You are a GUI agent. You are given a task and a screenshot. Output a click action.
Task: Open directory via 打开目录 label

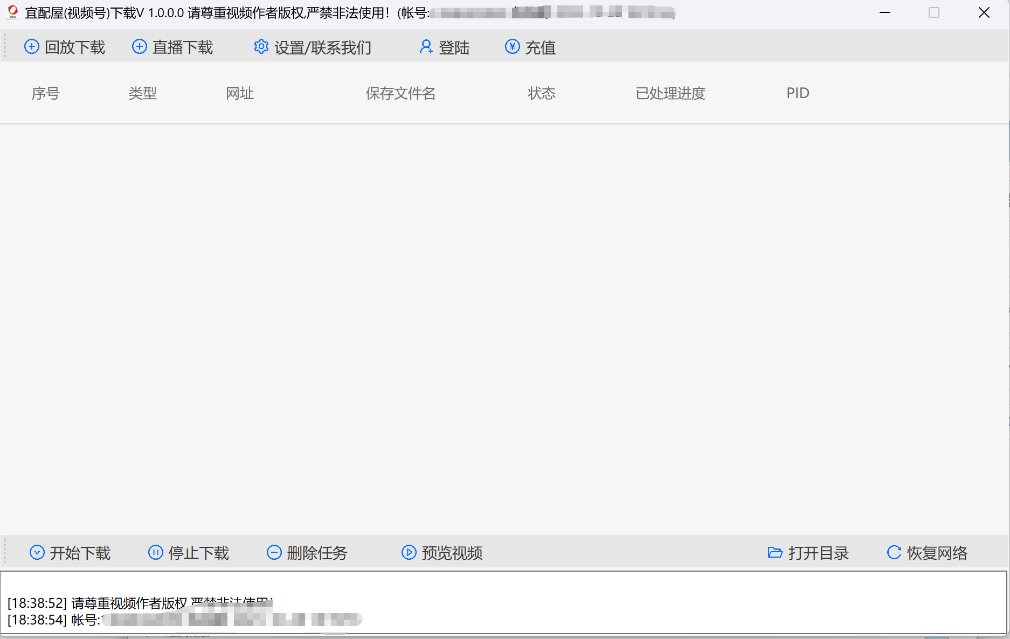point(819,553)
